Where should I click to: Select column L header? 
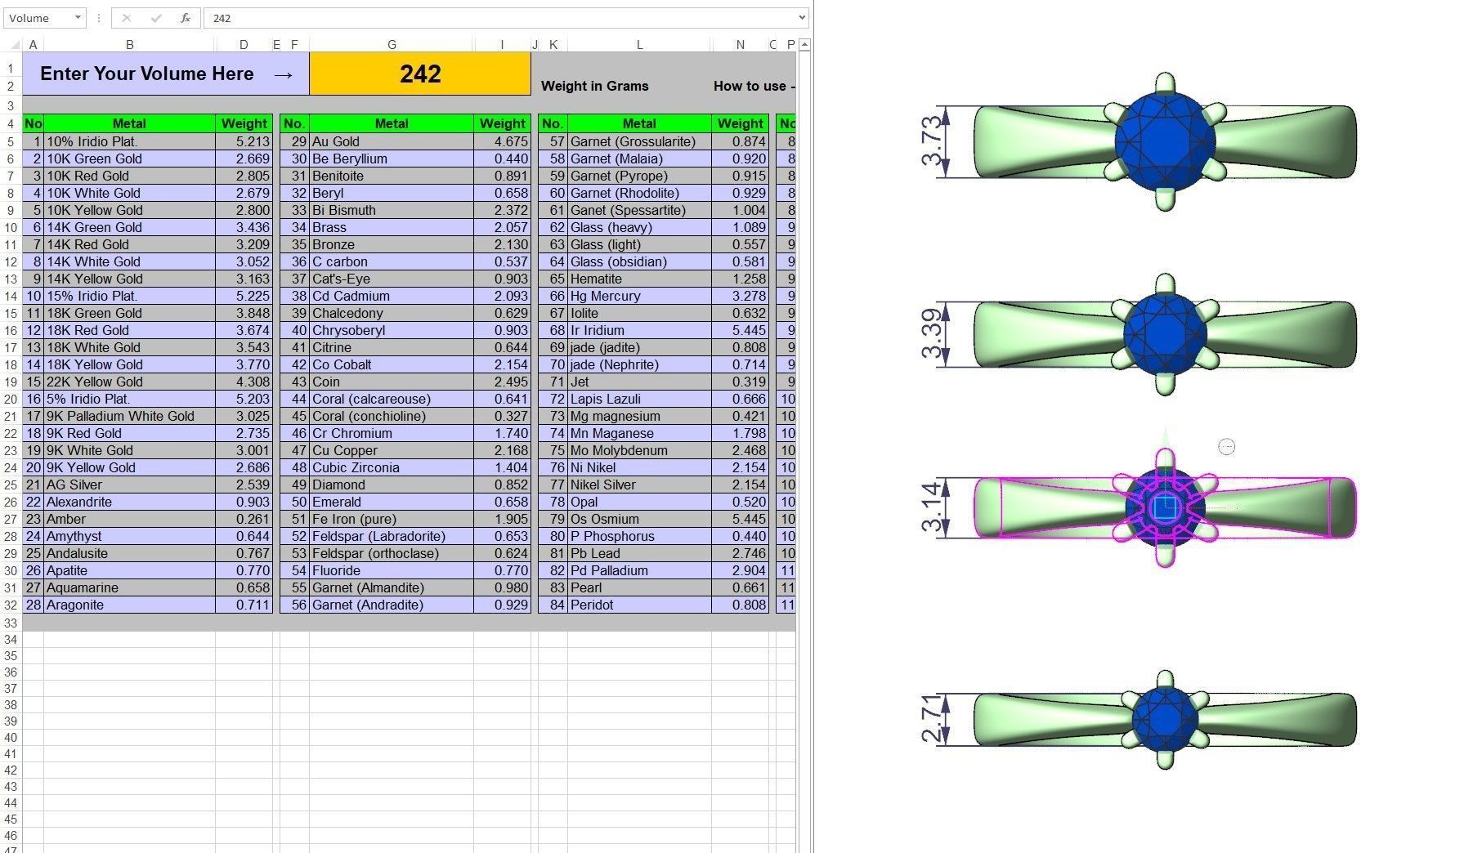(639, 45)
